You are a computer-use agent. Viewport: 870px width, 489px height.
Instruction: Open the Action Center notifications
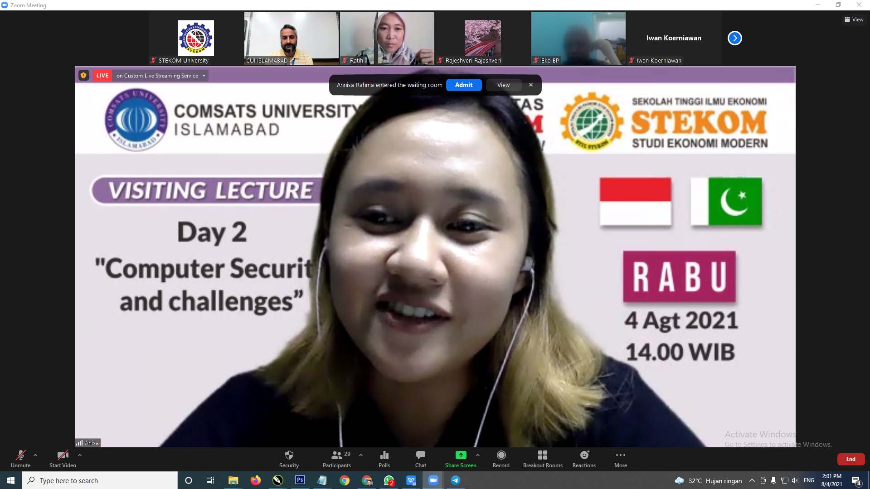pos(856,480)
